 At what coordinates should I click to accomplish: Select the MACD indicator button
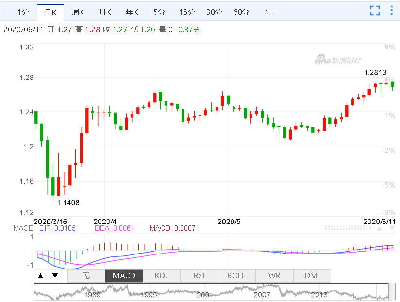124,276
